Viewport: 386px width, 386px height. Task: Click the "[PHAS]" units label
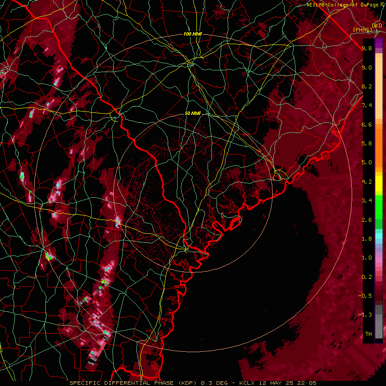click(362, 30)
